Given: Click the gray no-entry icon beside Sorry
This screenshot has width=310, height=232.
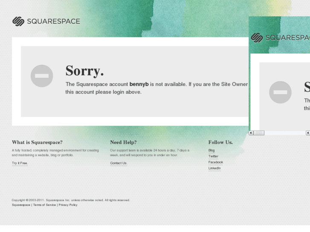Looking at the screenshot, I should tap(42, 76).
